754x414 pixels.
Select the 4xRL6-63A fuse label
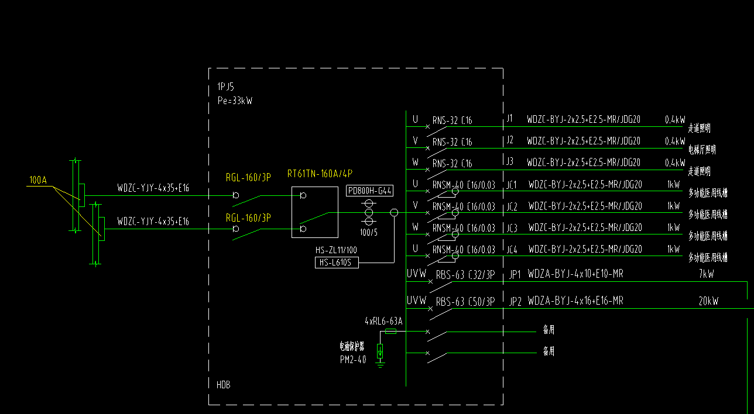click(x=384, y=321)
